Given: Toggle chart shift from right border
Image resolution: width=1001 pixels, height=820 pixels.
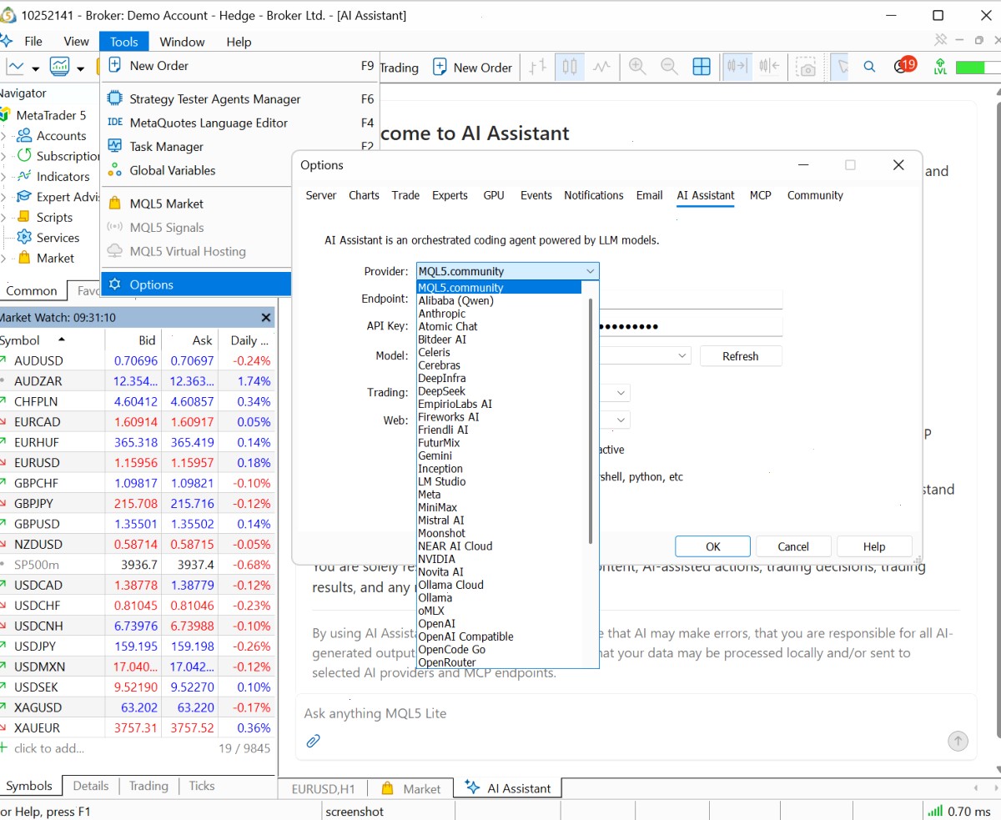Looking at the screenshot, I should pyautogui.click(x=769, y=68).
